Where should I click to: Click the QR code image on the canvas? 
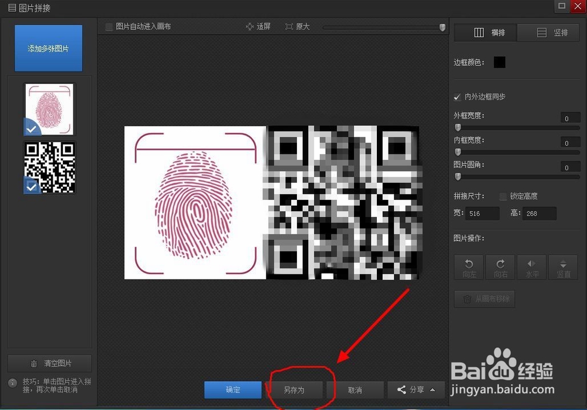point(343,203)
